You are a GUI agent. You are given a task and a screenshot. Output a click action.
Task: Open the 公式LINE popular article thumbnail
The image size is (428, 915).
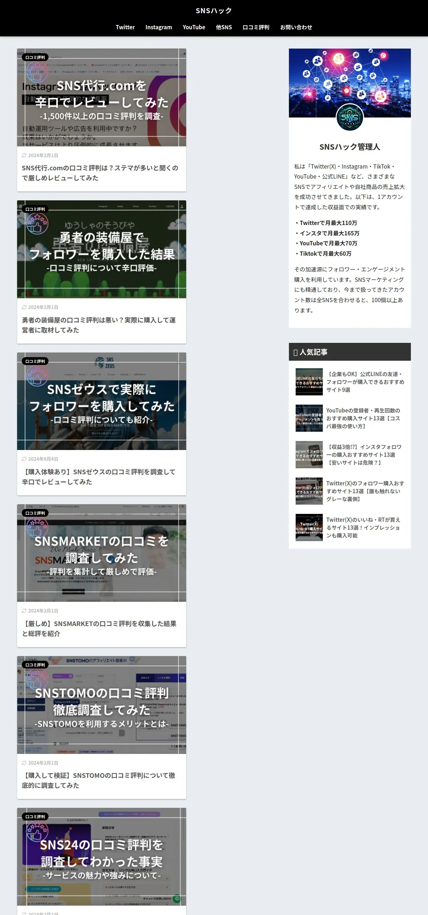(309, 382)
